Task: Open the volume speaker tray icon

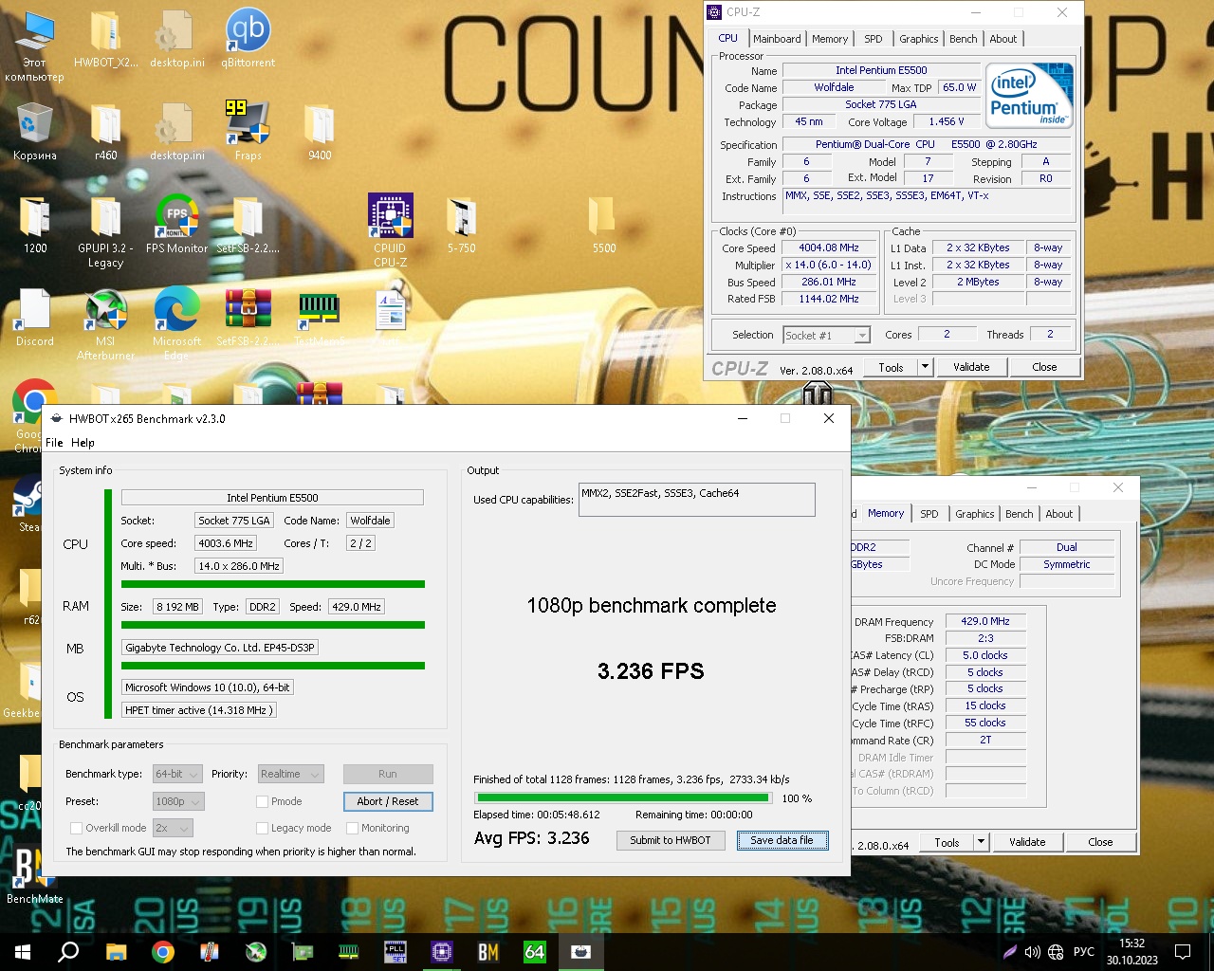Action: click(x=1032, y=952)
